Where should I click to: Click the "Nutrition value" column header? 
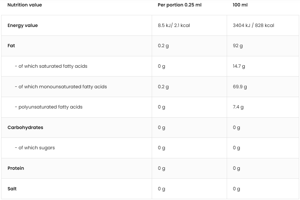(x=25, y=5)
